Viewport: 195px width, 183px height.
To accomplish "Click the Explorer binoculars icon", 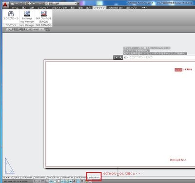I will (x=11, y=14).
